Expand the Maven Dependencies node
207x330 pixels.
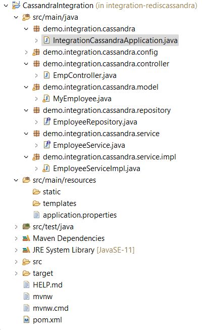(16, 238)
